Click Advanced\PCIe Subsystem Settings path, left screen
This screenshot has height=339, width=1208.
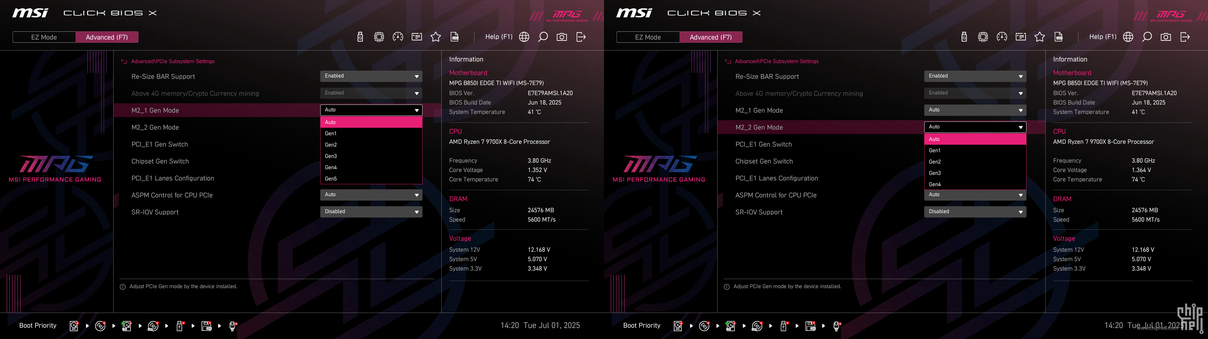click(173, 61)
